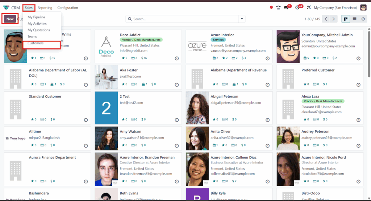
Task: Open the conversations icon with 11 badge
Action: click(x=287, y=8)
